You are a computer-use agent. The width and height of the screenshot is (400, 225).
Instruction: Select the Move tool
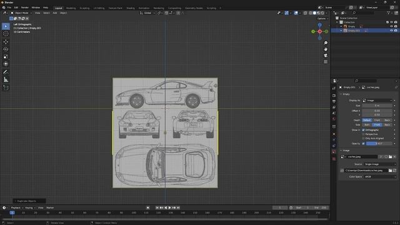coord(6,42)
